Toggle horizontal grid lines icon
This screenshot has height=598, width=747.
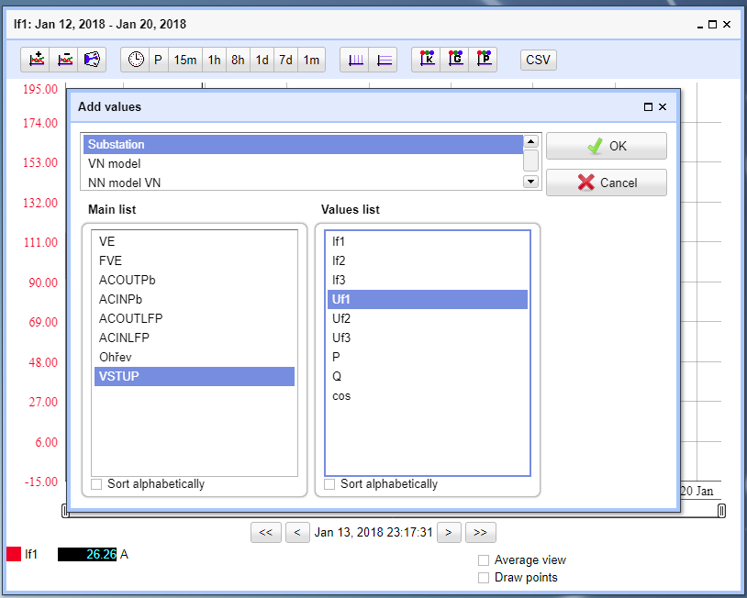coord(384,60)
